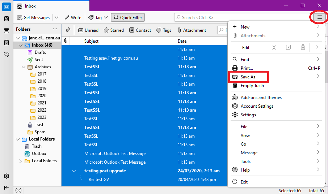Click the Copy icon in Edit row
Viewport: 328px width, 194px height.
pos(288,47)
